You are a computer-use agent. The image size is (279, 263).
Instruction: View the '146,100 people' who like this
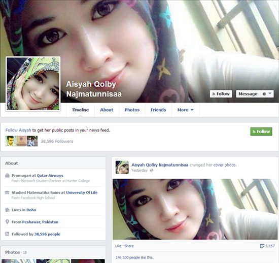(128, 257)
